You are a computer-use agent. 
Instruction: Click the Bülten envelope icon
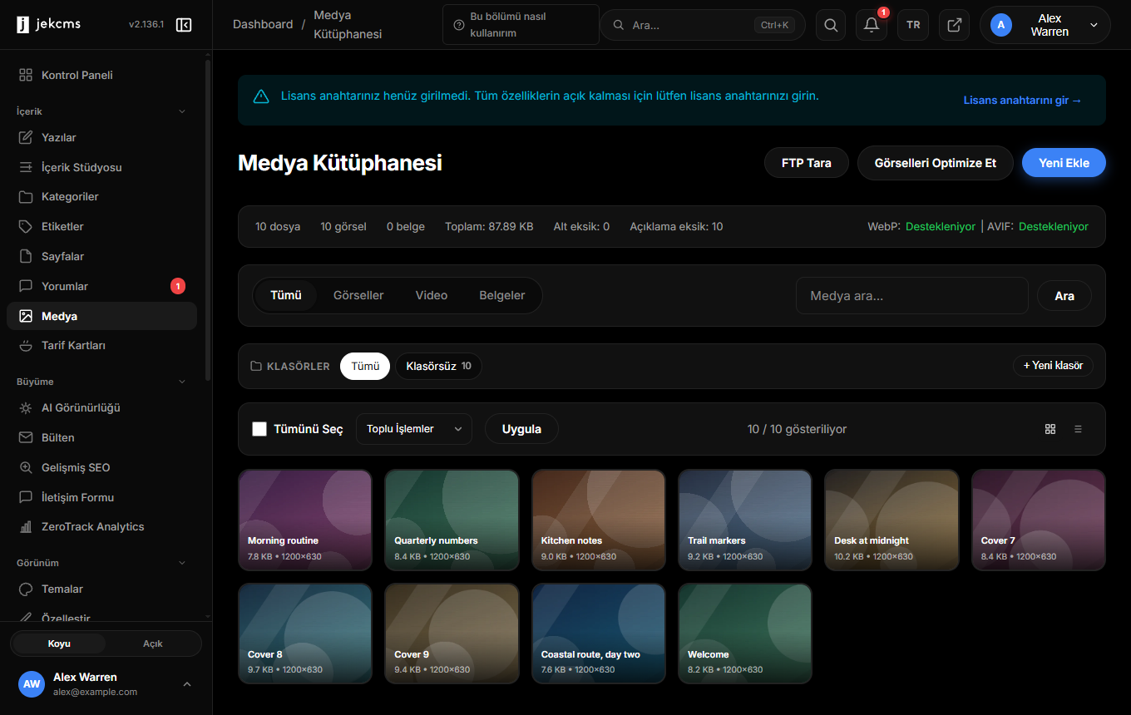click(x=26, y=437)
